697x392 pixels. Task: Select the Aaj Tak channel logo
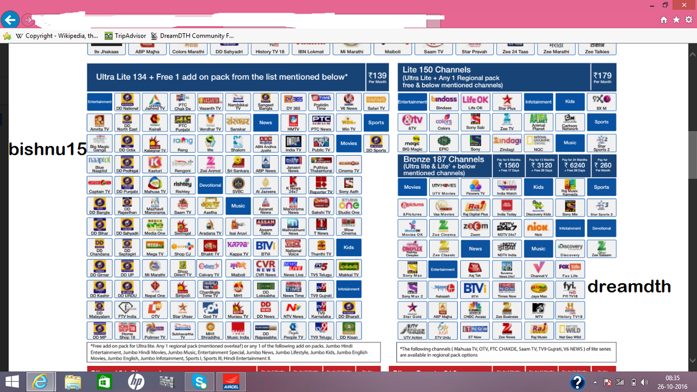(x=475, y=269)
